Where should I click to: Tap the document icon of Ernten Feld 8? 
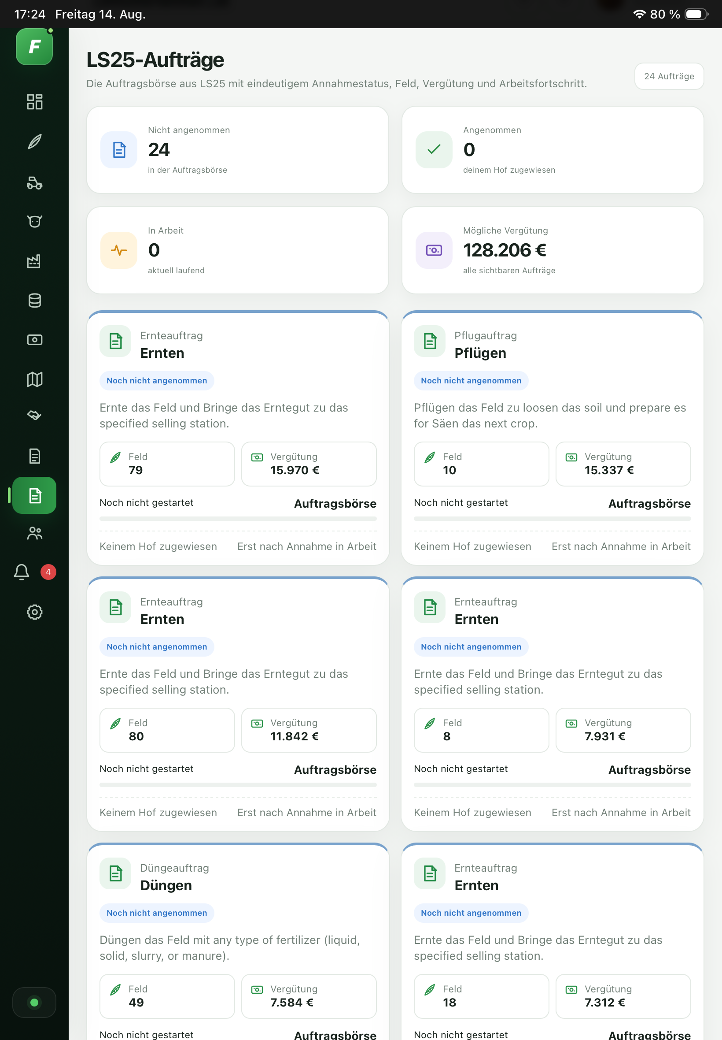point(430,607)
